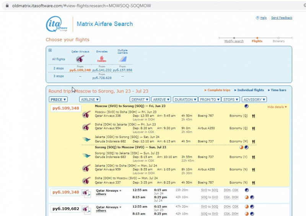Collapse itinerary with Hide details
This screenshot has height=216, width=306.
[277, 107]
